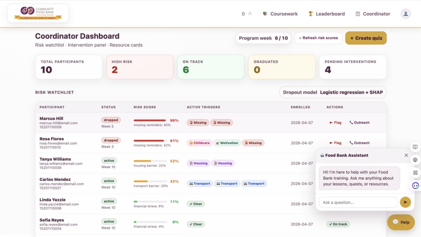
Task: Click the Risk Score column header
Action: click(145, 107)
